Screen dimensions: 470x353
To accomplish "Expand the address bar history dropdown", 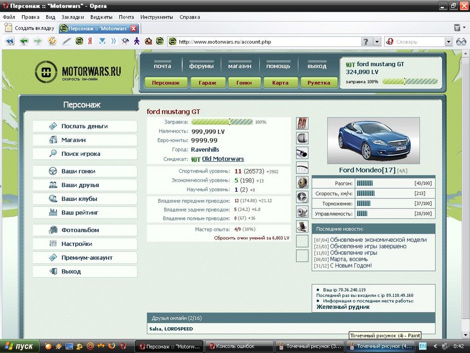I will pyautogui.click(x=377, y=41).
